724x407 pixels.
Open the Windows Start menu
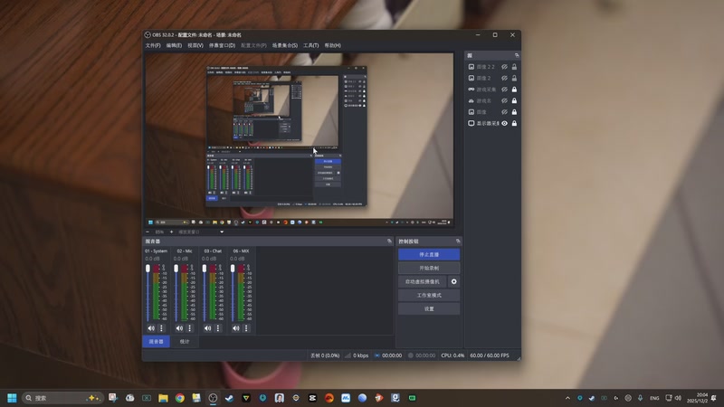pyautogui.click(x=12, y=398)
